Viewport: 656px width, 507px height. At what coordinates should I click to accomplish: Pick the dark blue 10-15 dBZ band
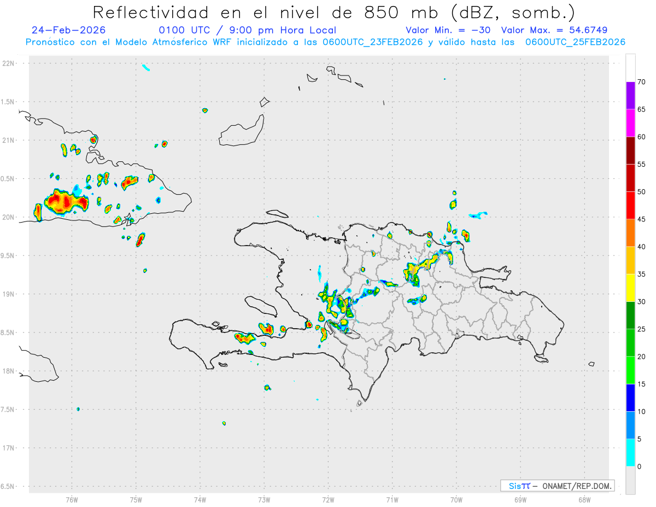630,398
